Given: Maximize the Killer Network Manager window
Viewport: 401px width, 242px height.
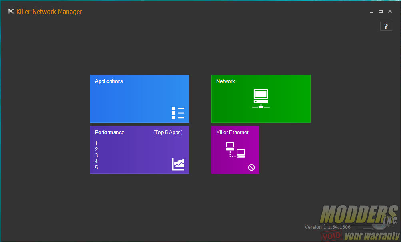Looking at the screenshot, I should (381, 12).
